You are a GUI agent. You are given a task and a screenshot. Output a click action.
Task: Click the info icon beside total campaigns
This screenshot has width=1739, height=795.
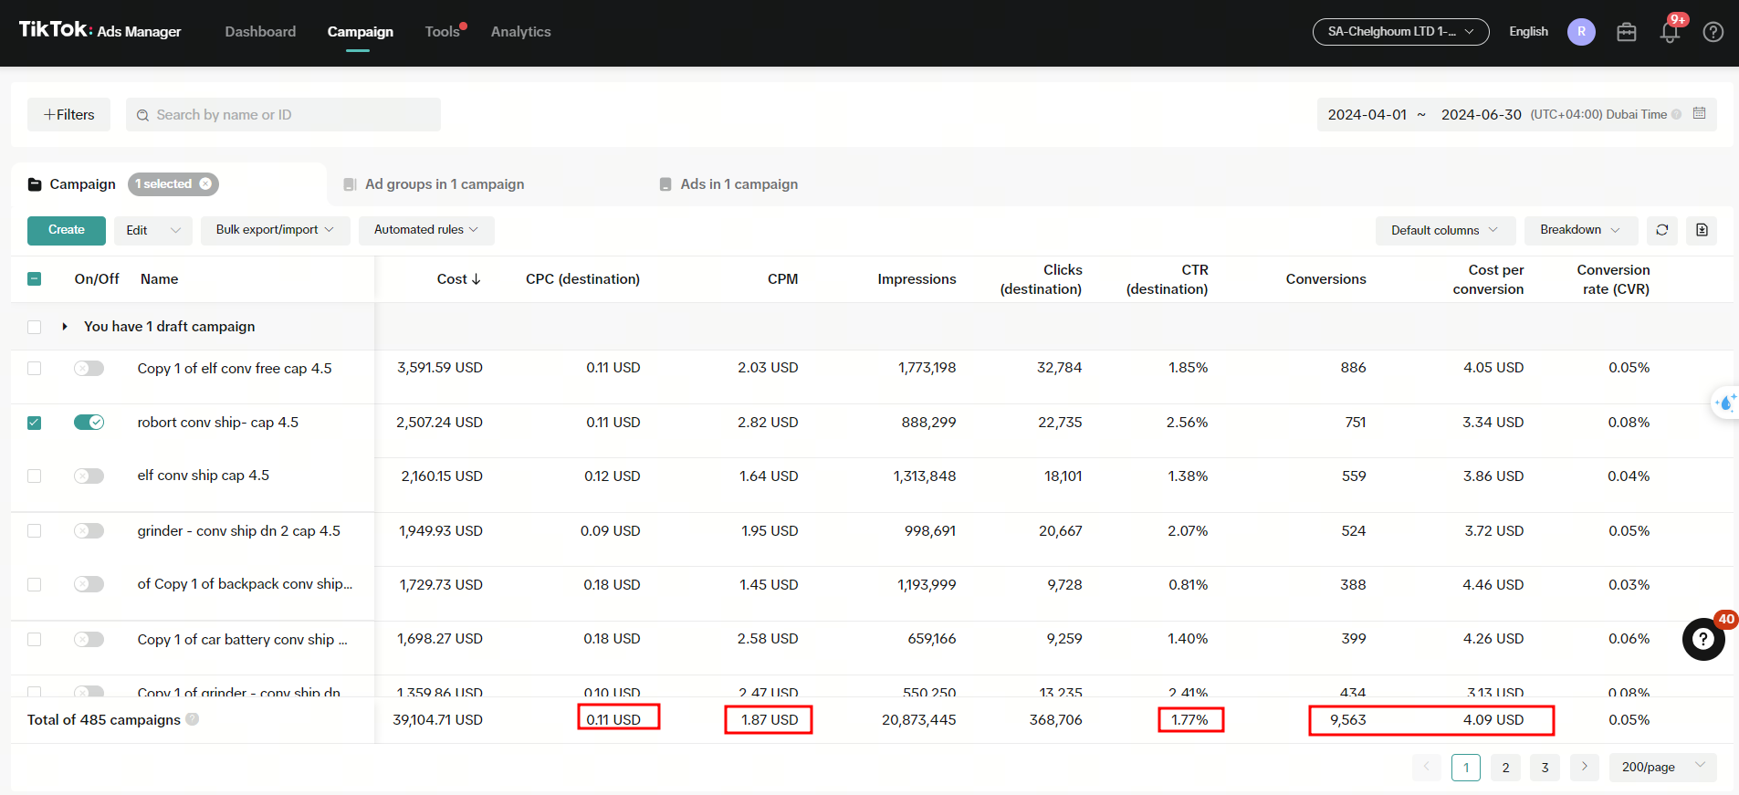(192, 719)
